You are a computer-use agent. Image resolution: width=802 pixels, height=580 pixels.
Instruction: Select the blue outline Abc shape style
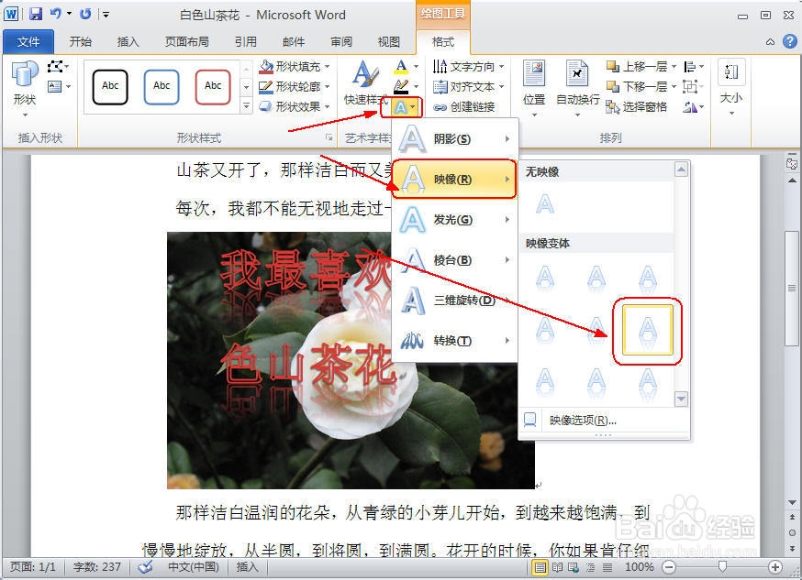click(162, 87)
